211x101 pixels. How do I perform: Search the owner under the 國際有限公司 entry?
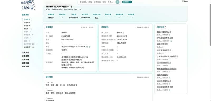pos(169,65)
